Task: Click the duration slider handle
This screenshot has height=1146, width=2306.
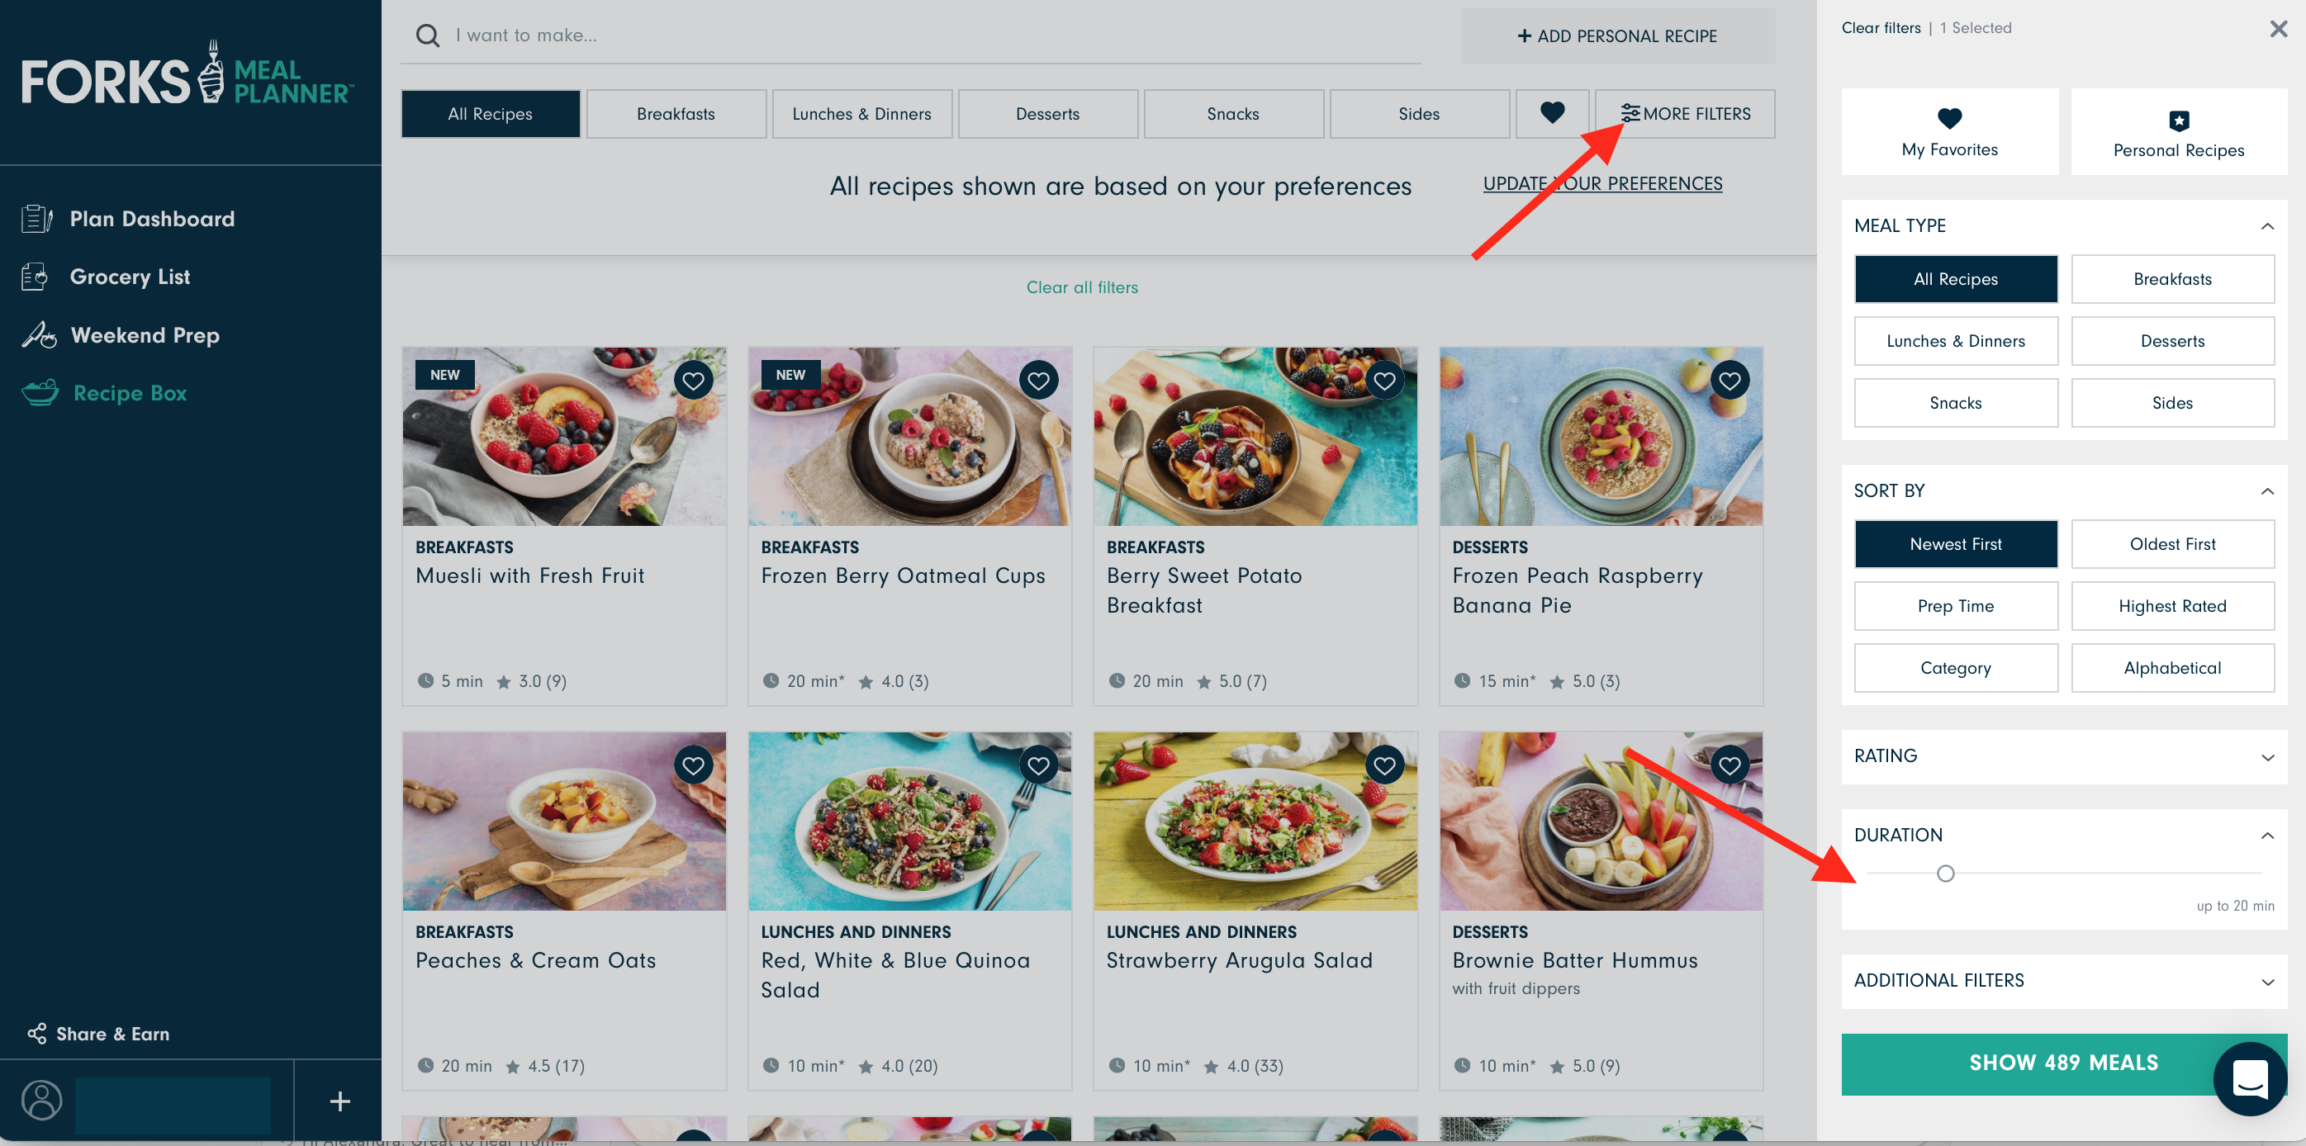Action: tap(1944, 874)
